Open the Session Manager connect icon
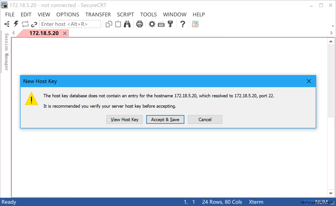This screenshot has height=206, width=336. pos(7,24)
